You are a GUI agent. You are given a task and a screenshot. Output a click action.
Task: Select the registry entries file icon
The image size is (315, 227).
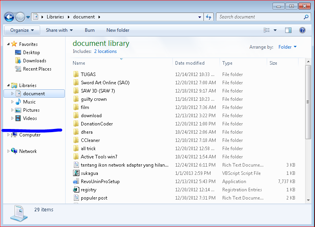click(x=76, y=189)
